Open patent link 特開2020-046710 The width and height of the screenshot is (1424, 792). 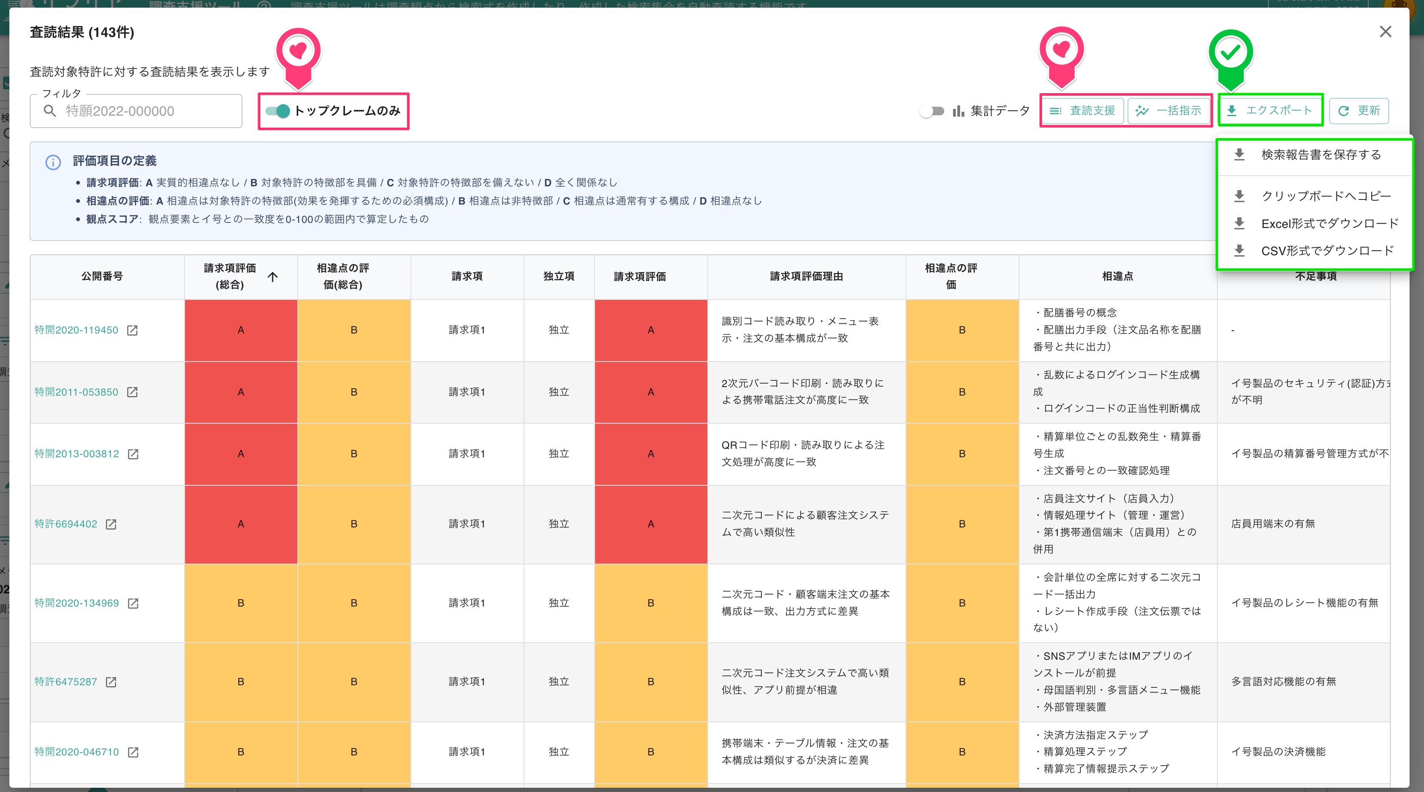coord(77,752)
